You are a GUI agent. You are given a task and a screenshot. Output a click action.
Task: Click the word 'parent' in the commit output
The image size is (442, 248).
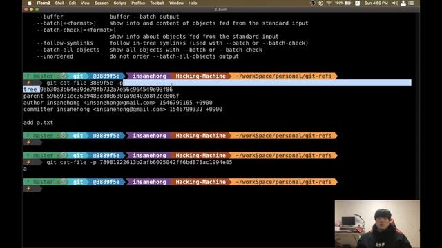tap(33, 96)
